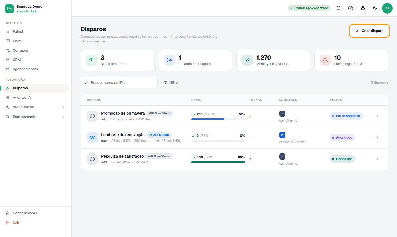
Task: Open the Filtro dropdown
Action: (171, 82)
